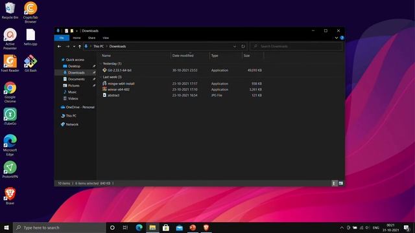
Task: Click ENG language indicator in tray
Action: pos(376,227)
